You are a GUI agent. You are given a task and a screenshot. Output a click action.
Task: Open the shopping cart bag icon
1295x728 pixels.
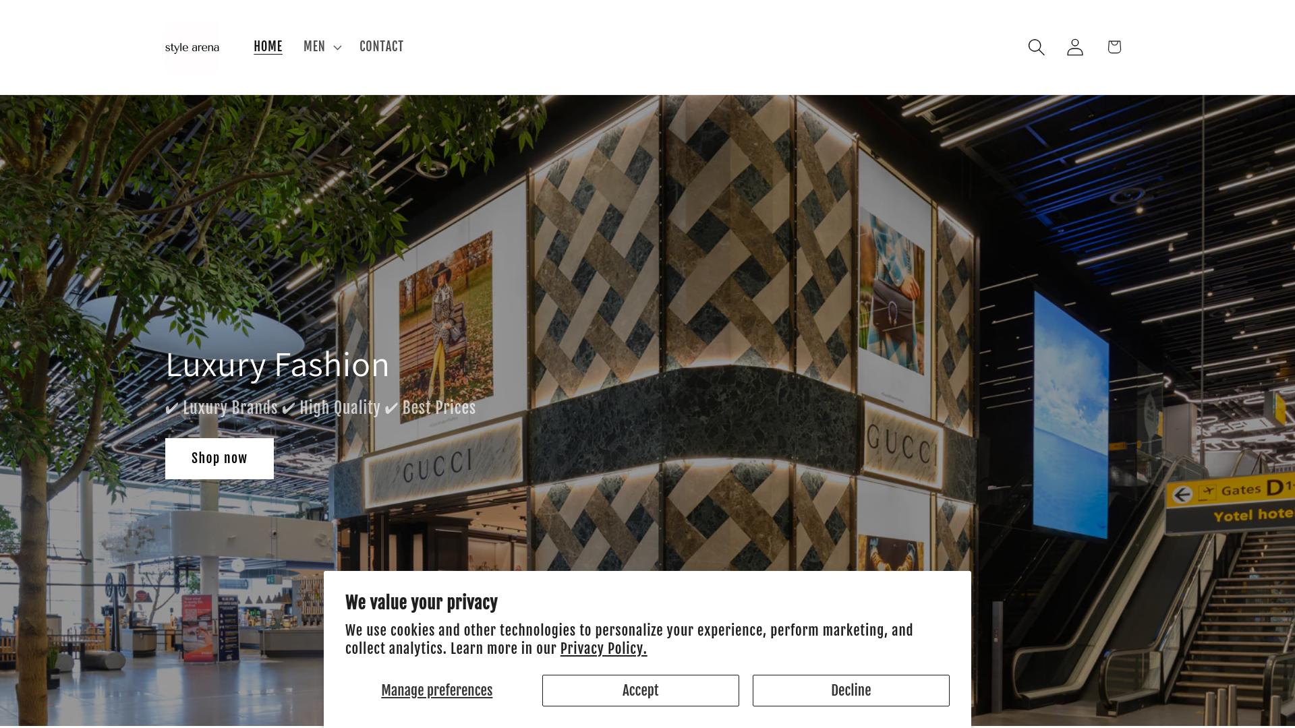point(1114,47)
